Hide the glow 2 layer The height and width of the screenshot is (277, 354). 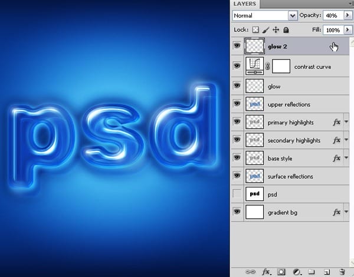[x=237, y=45]
